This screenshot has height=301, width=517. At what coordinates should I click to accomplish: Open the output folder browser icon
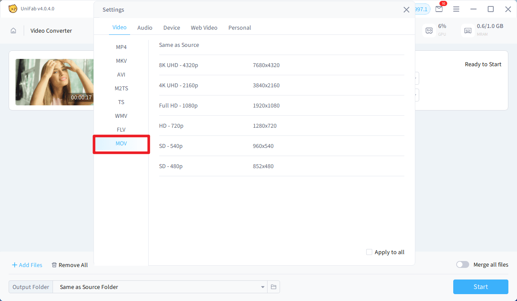(274, 287)
